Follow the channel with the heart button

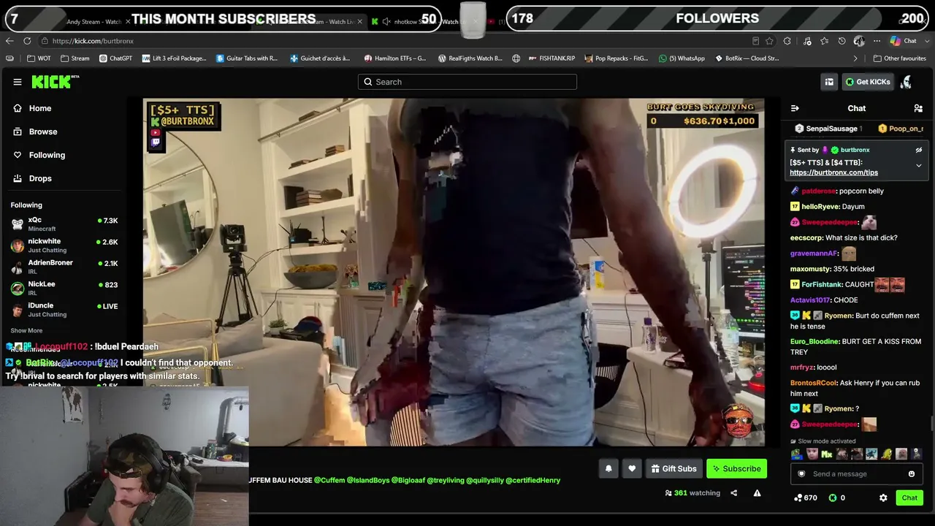pos(632,468)
